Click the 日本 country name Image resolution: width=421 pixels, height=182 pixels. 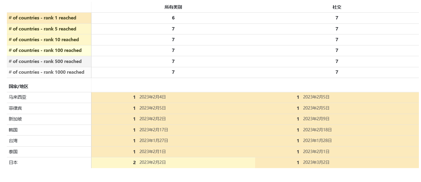pos(13,163)
